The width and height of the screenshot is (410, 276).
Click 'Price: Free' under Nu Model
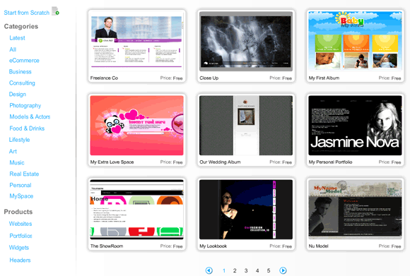(389, 246)
